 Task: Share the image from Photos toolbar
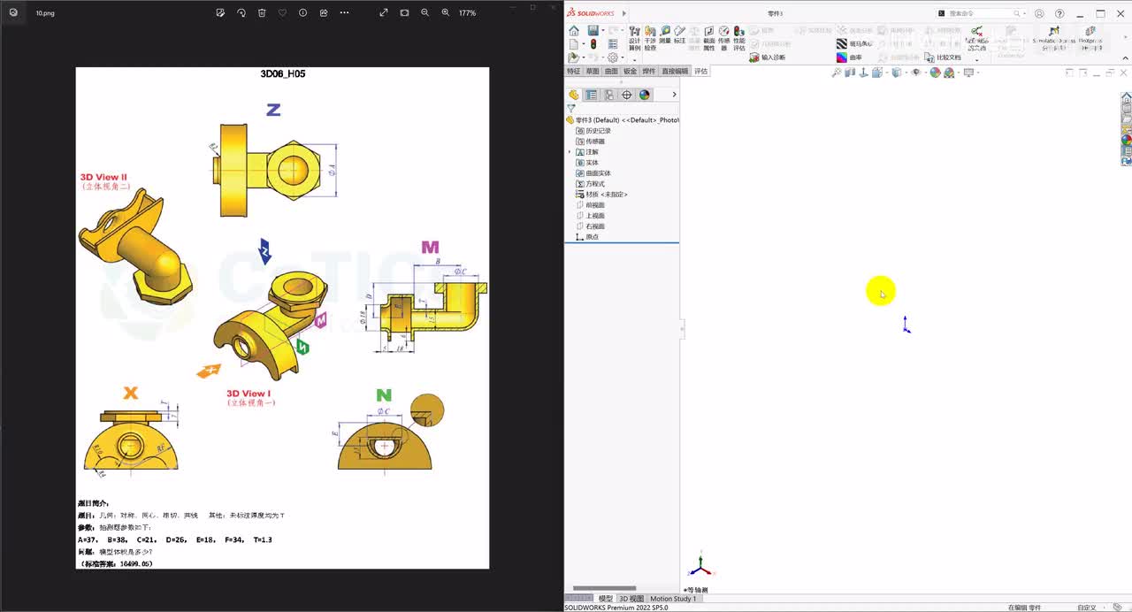point(324,12)
